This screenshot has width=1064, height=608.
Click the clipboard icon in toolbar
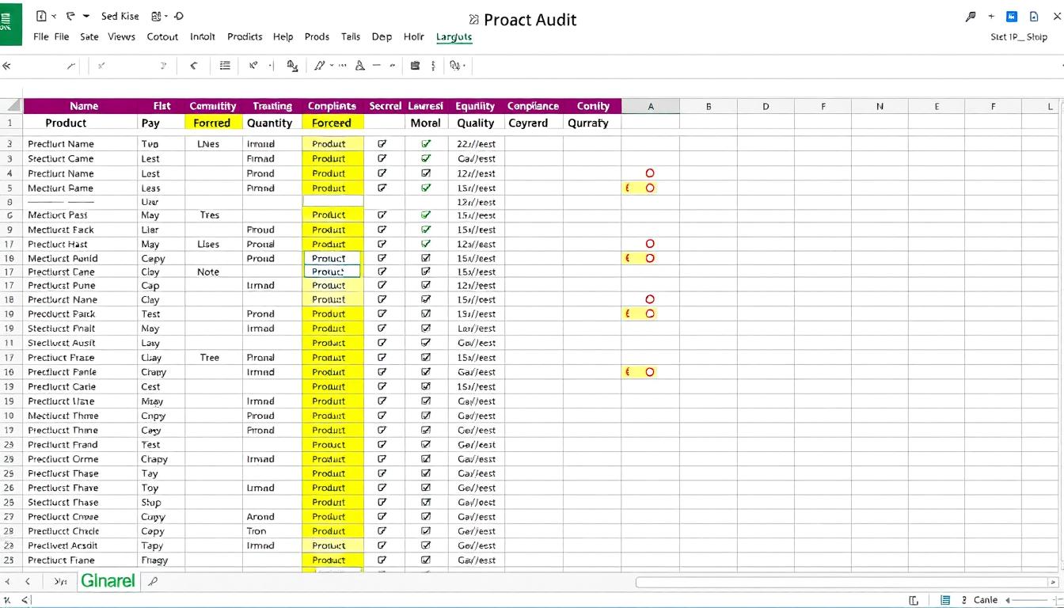415,66
